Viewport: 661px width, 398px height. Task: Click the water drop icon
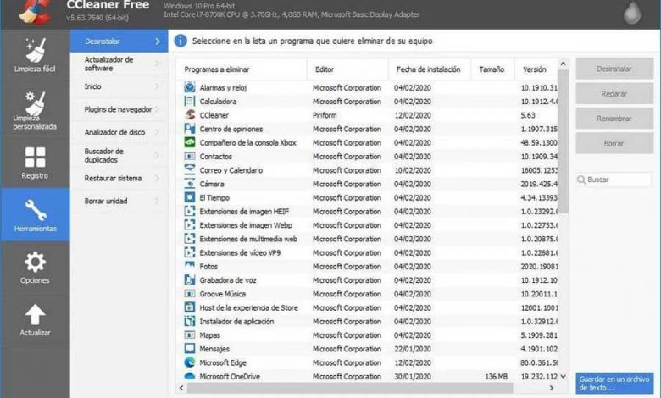pyautogui.click(x=632, y=13)
